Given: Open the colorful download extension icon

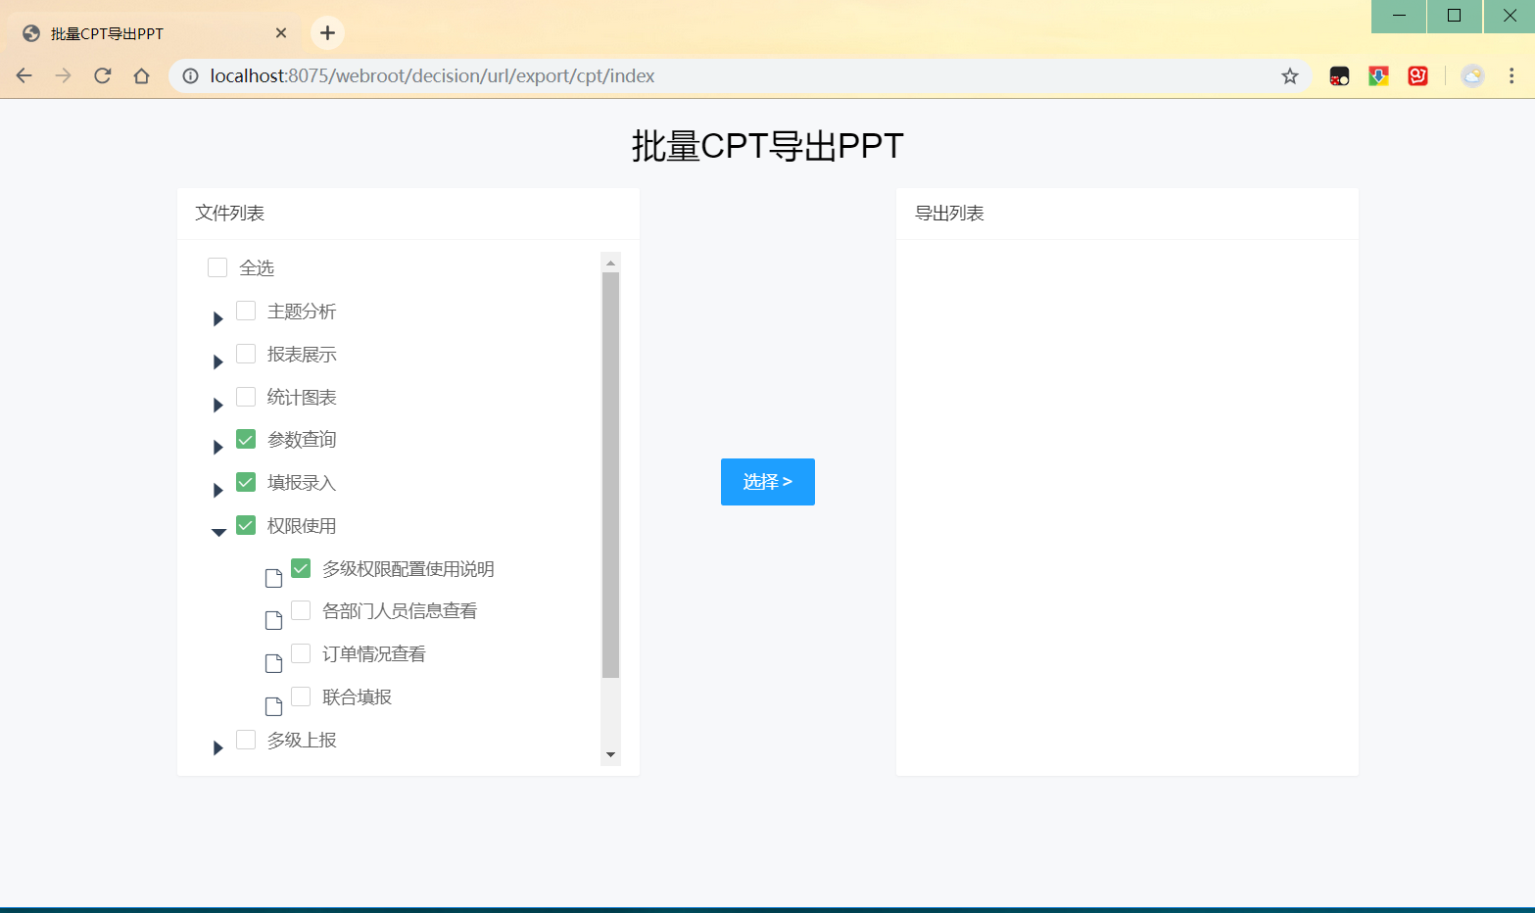Looking at the screenshot, I should 1378,75.
